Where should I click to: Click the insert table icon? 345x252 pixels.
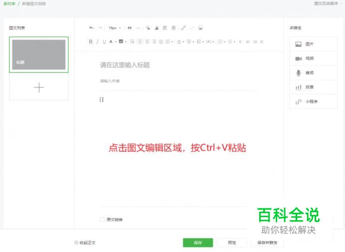(165, 28)
